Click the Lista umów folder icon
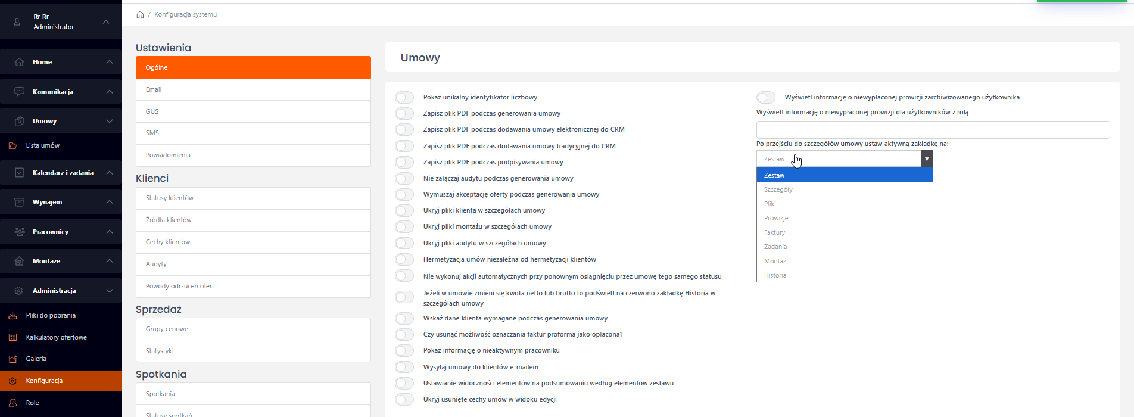 [13, 145]
